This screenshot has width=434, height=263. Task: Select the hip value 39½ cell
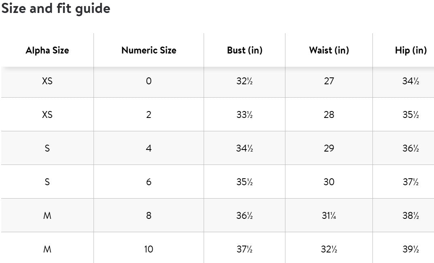(x=411, y=249)
